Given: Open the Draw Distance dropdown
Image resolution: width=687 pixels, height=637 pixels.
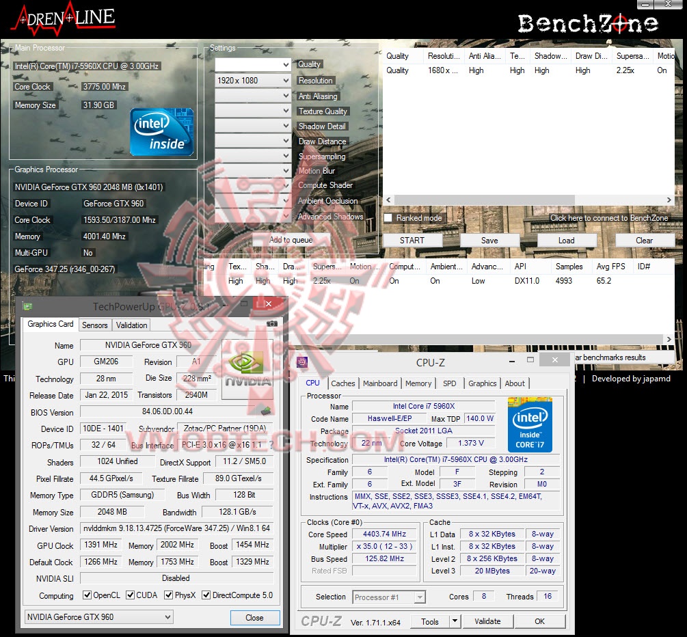Looking at the screenshot, I should coord(253,141).
